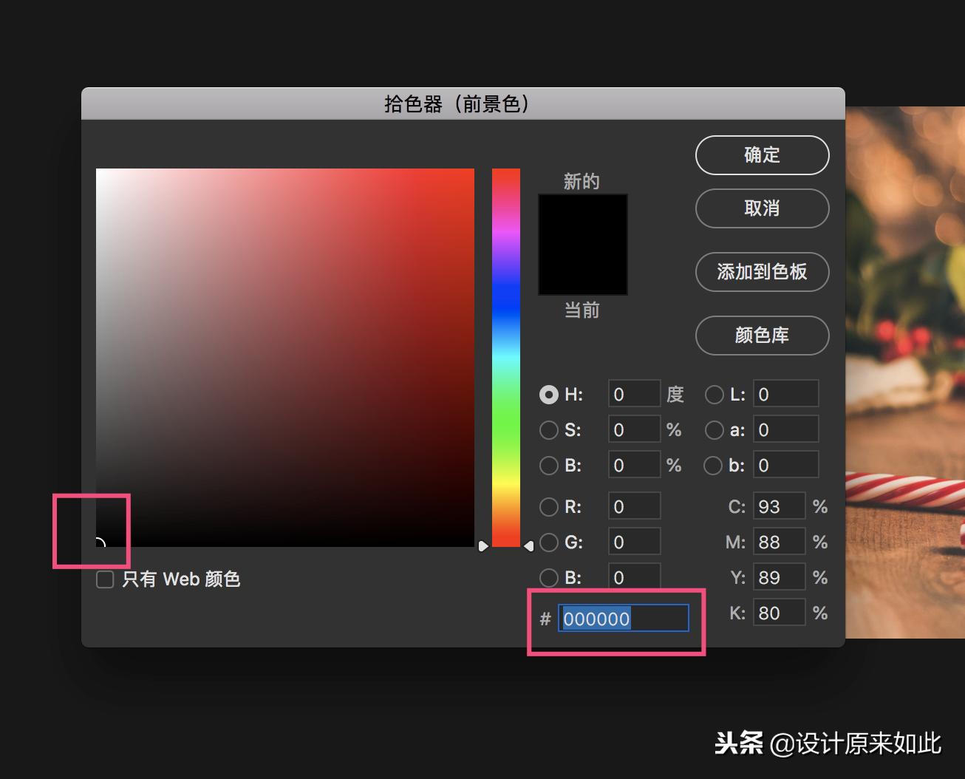This screenshot has height=779, width=965.
Task: Select the B brightness radio button
Action: [549, 465]
